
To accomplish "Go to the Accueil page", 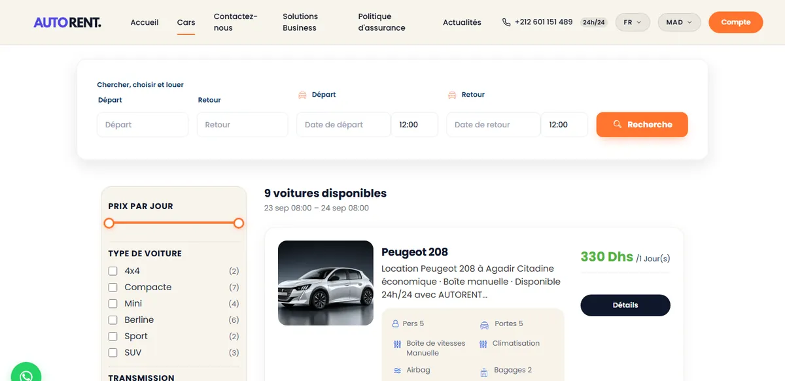I will 145,22.
